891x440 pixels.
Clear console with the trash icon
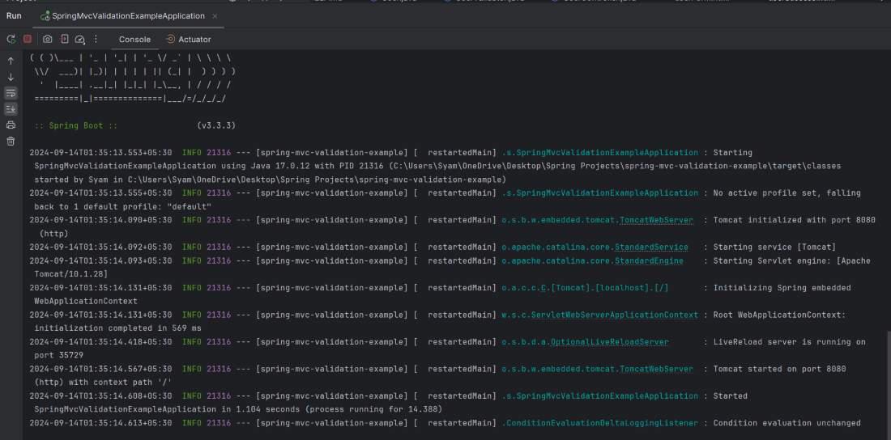[x=11, y=141]
